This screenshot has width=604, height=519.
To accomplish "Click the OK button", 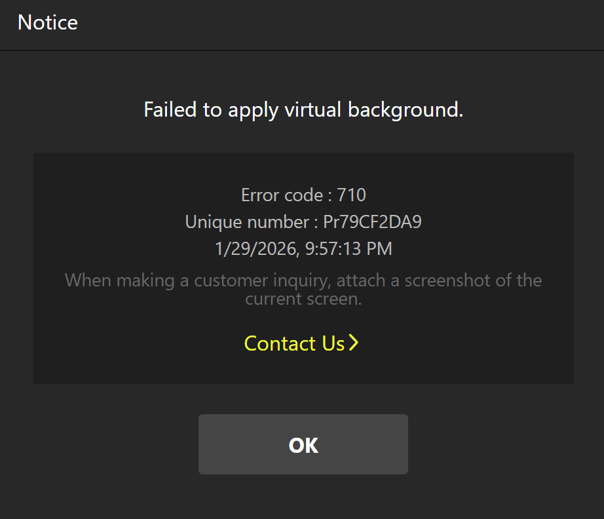I will click(x=303, y=444).
